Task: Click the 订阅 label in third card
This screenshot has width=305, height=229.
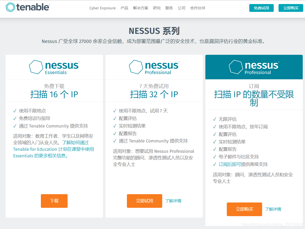Action: click(254, 86)
